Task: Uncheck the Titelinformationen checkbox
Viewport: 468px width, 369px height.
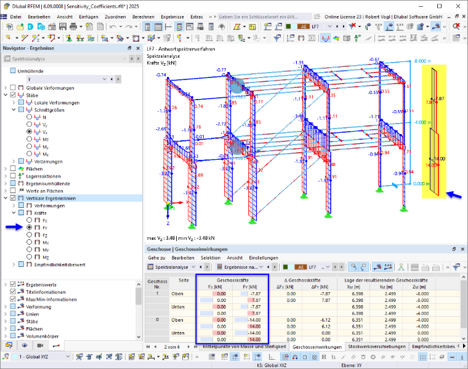Action: click(13, 292)
